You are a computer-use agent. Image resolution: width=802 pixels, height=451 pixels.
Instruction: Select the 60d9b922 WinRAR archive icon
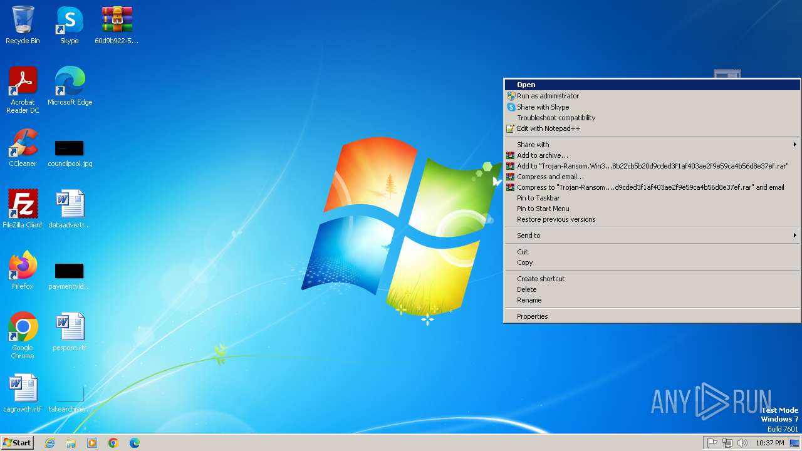coord(117,25)
